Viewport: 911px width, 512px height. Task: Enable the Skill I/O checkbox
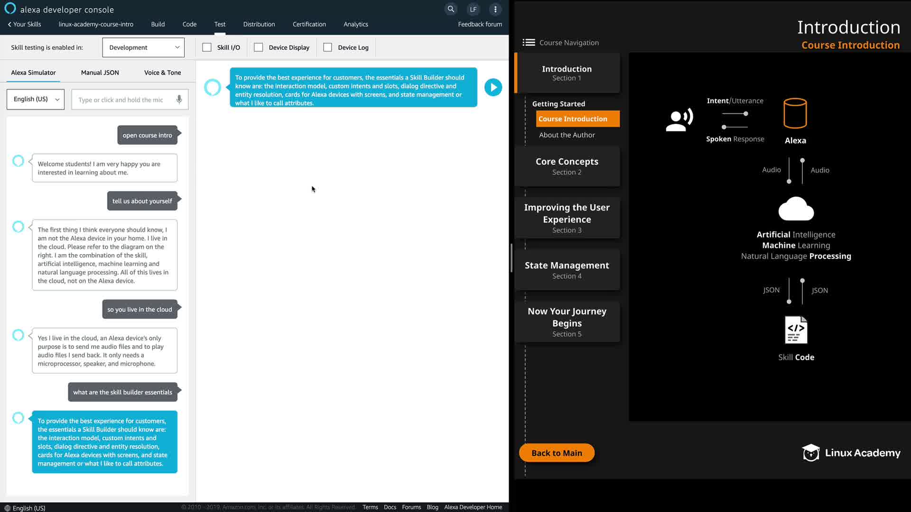(x=207, y=47)
